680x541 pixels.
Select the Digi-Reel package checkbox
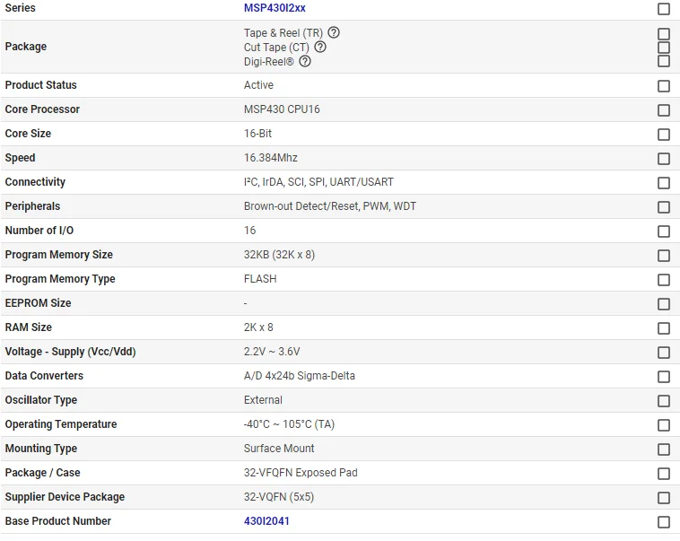tap(664, 61)
